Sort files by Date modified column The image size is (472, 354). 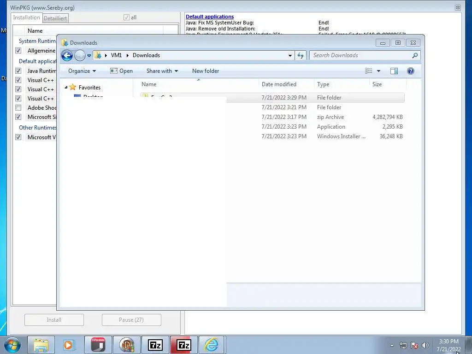(x=286, y=84)
